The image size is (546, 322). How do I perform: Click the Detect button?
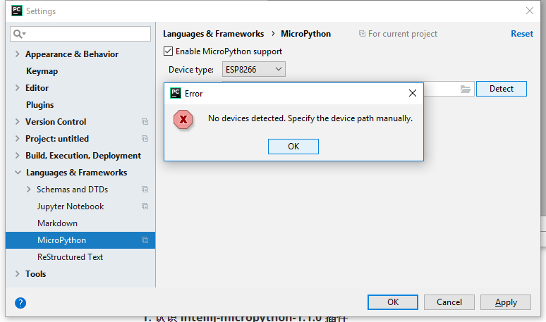point(501,89)
